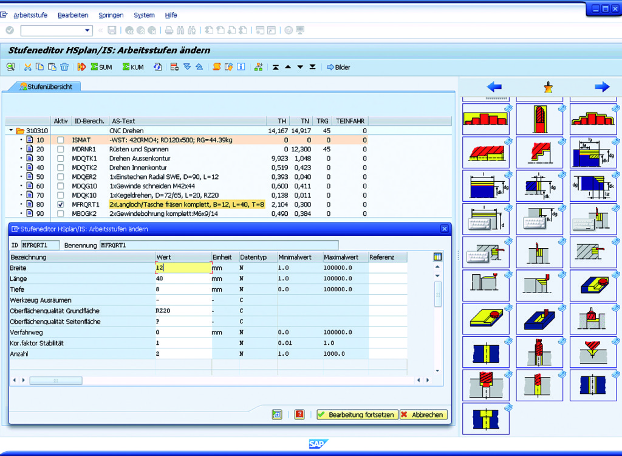622x456 pixels.
Task: Click the KUM button
Action: [x=133, y=67]
